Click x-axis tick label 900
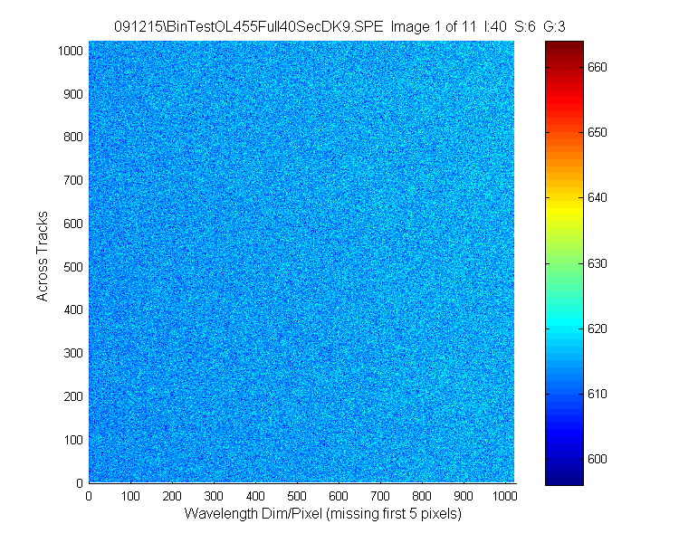 coord(464,496)
